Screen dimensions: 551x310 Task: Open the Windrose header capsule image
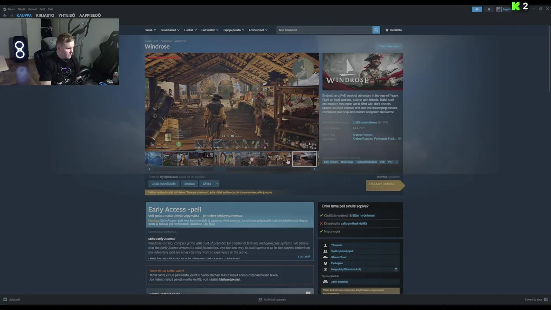(x=362, y=72)
